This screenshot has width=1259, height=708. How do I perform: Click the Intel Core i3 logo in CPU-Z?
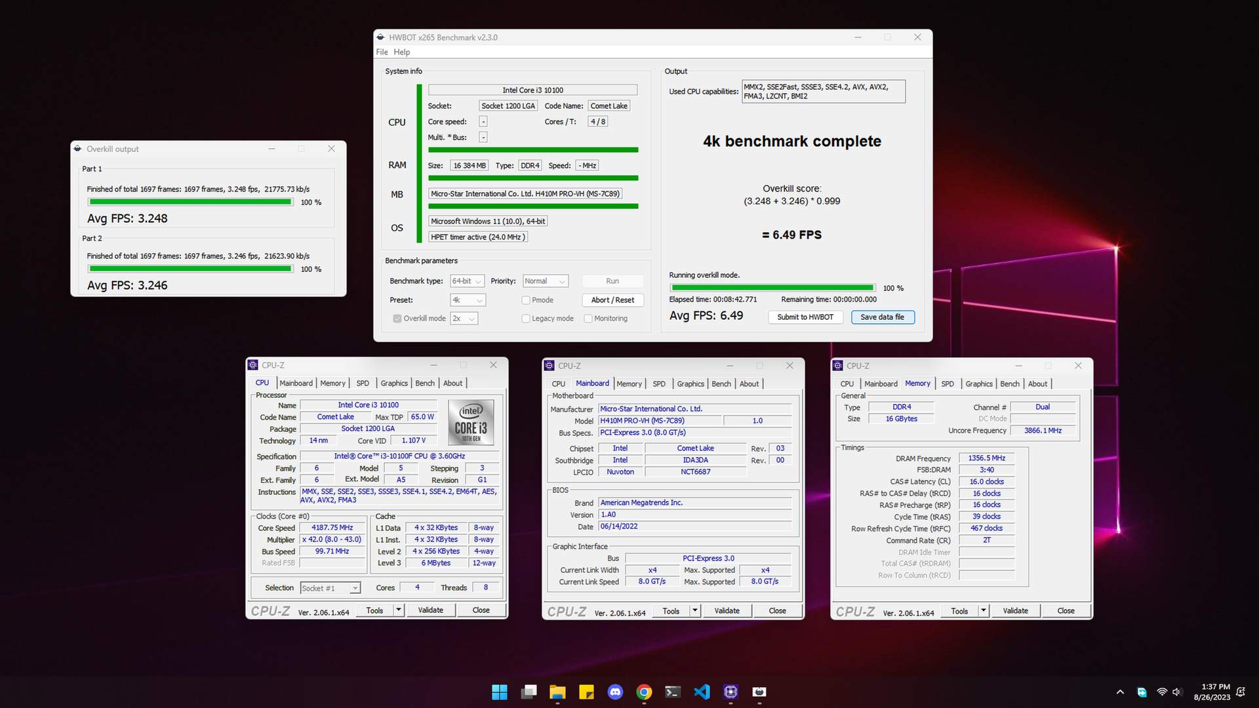pos(471,422)
